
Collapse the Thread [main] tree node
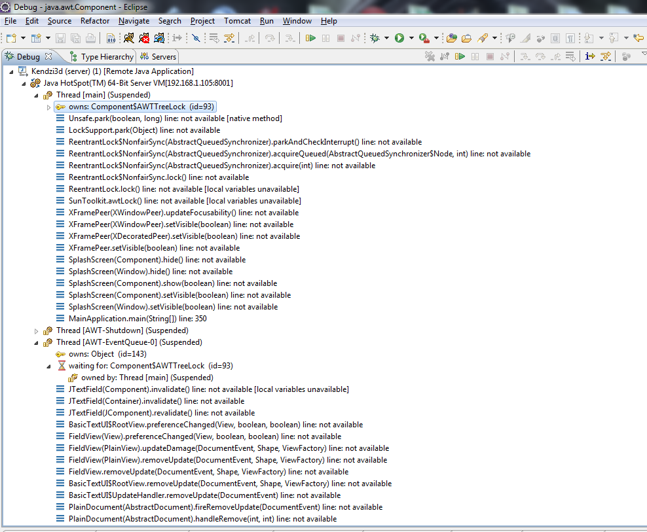(37, 95)
